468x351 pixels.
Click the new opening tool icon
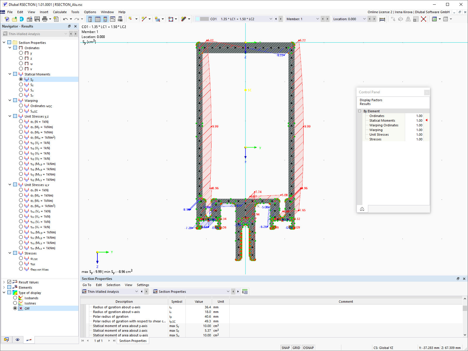tap(171, 19)
